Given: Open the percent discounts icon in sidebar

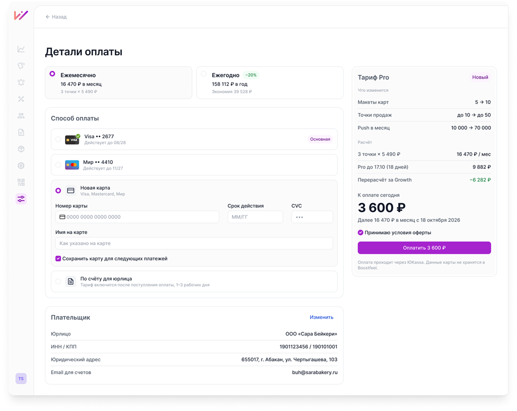Looking at the screenshot, I should pos(21,99).
